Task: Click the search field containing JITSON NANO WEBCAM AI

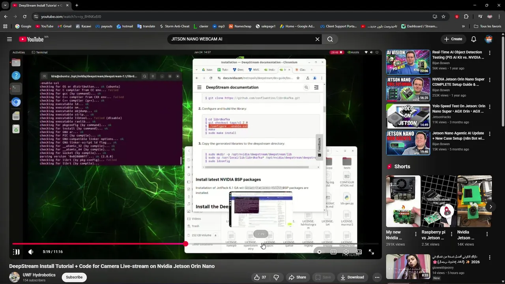Action: [x=241, y=39]
